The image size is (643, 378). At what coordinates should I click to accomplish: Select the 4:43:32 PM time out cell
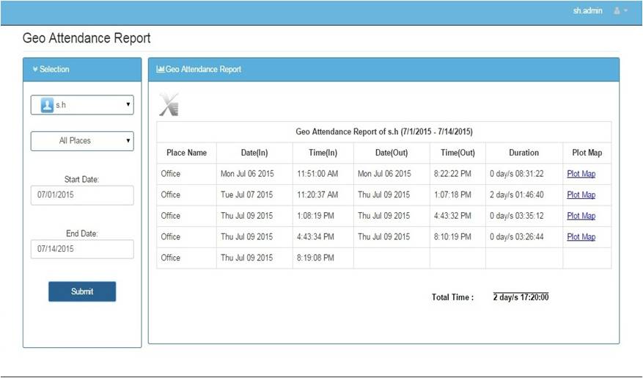[x=458, y=216]
